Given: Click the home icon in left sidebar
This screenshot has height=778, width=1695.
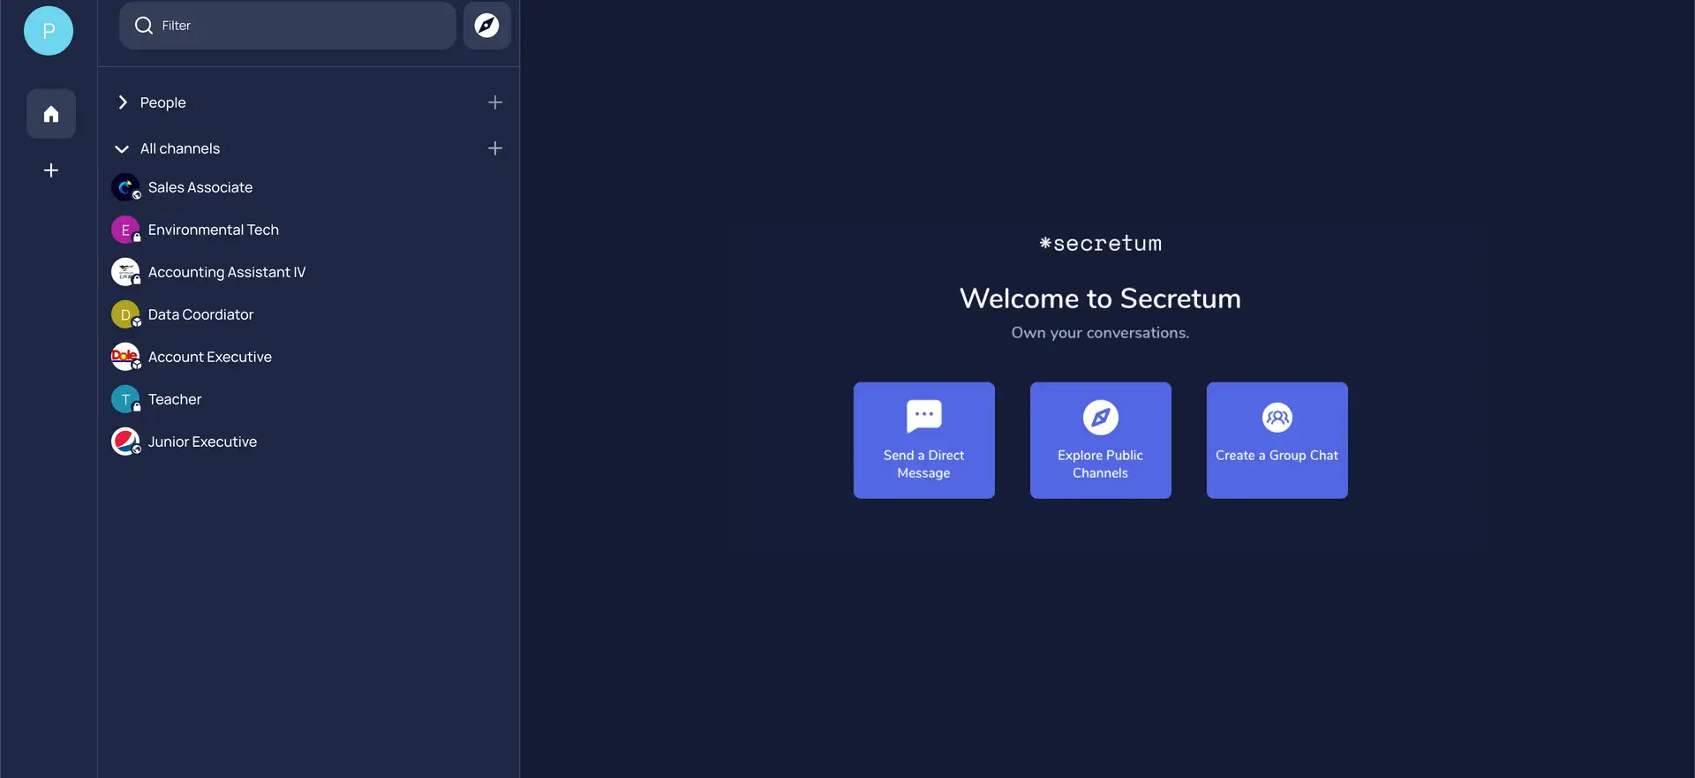Looking at the screenshot, I should click(x=51, y=114).
